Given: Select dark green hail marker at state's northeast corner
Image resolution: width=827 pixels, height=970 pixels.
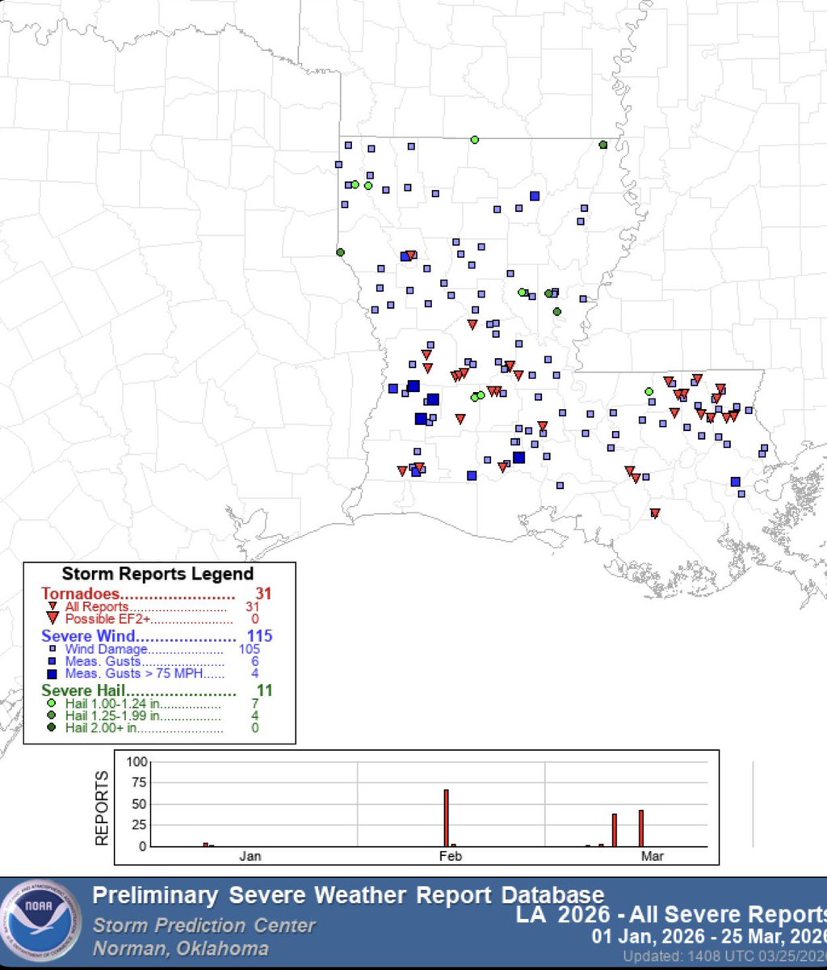Looking at the screenshot, I should [602, 145].
